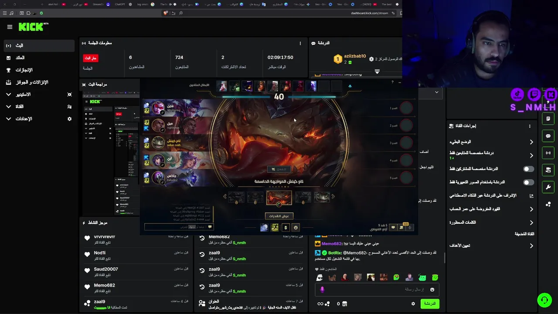Toggle emotes-only chat switch

[528, 182]
